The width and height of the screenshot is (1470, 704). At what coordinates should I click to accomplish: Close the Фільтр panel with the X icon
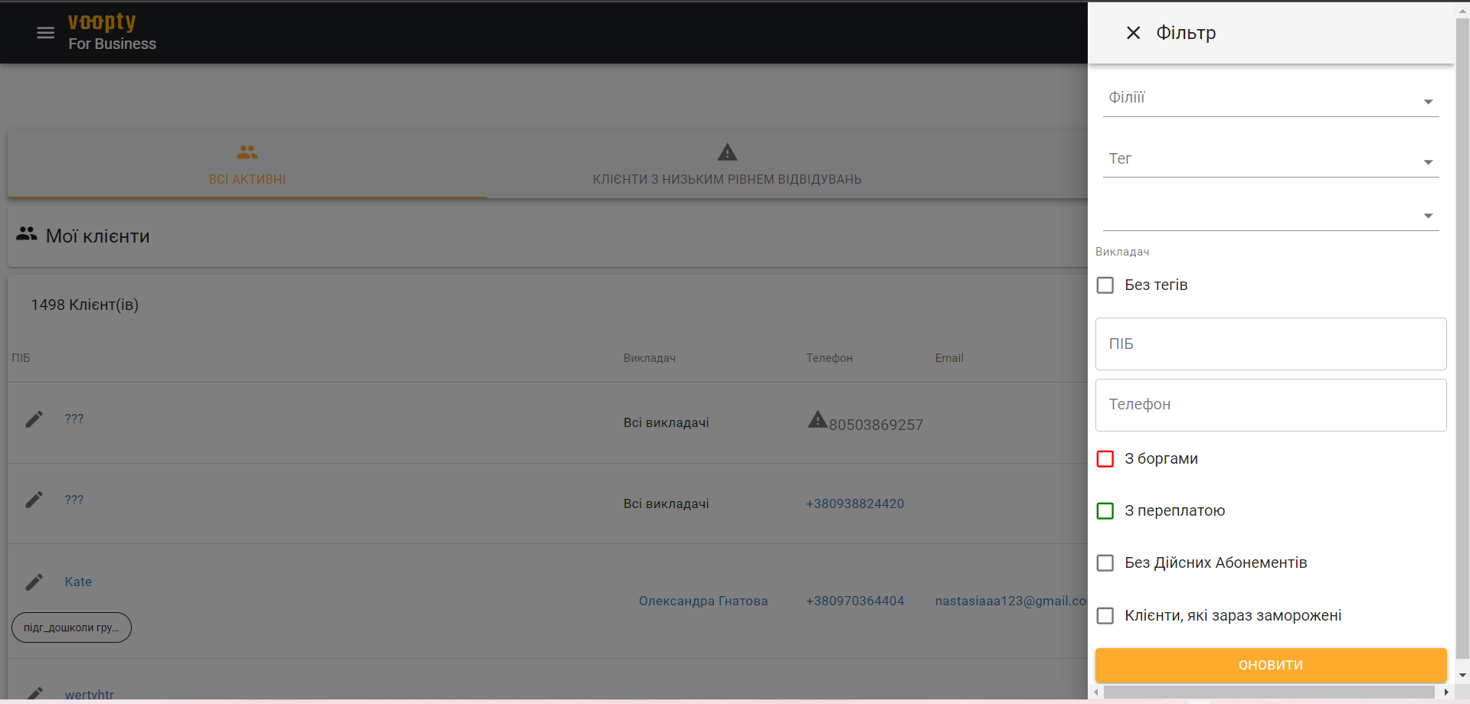1134,32
